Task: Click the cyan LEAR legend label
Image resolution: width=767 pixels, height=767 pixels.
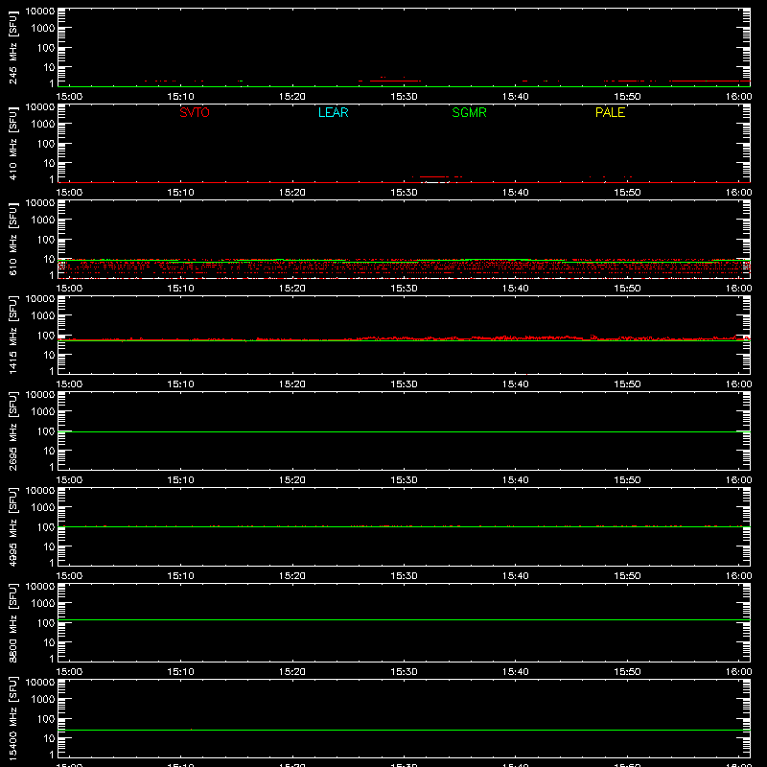Action: click(x=333, y=112)
